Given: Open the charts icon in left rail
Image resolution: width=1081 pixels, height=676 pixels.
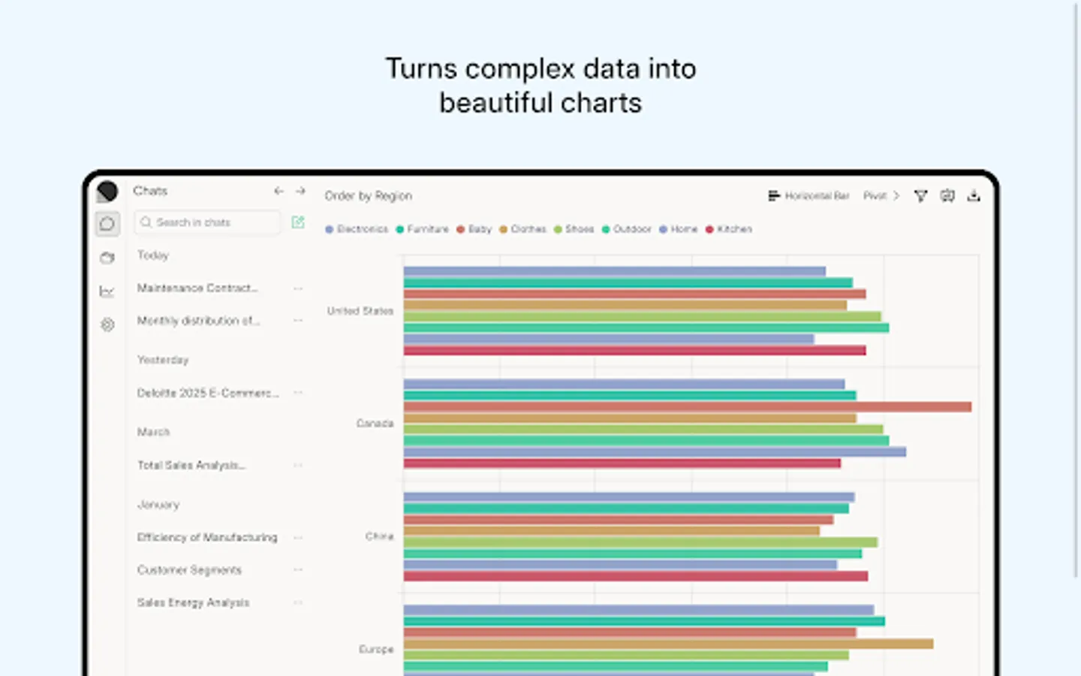Looking at the screenshot, I should pyautogui.click(x=107, y=291).
